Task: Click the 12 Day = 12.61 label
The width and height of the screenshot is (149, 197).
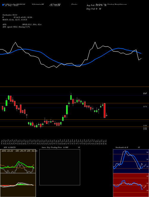Action: (11, 5)
